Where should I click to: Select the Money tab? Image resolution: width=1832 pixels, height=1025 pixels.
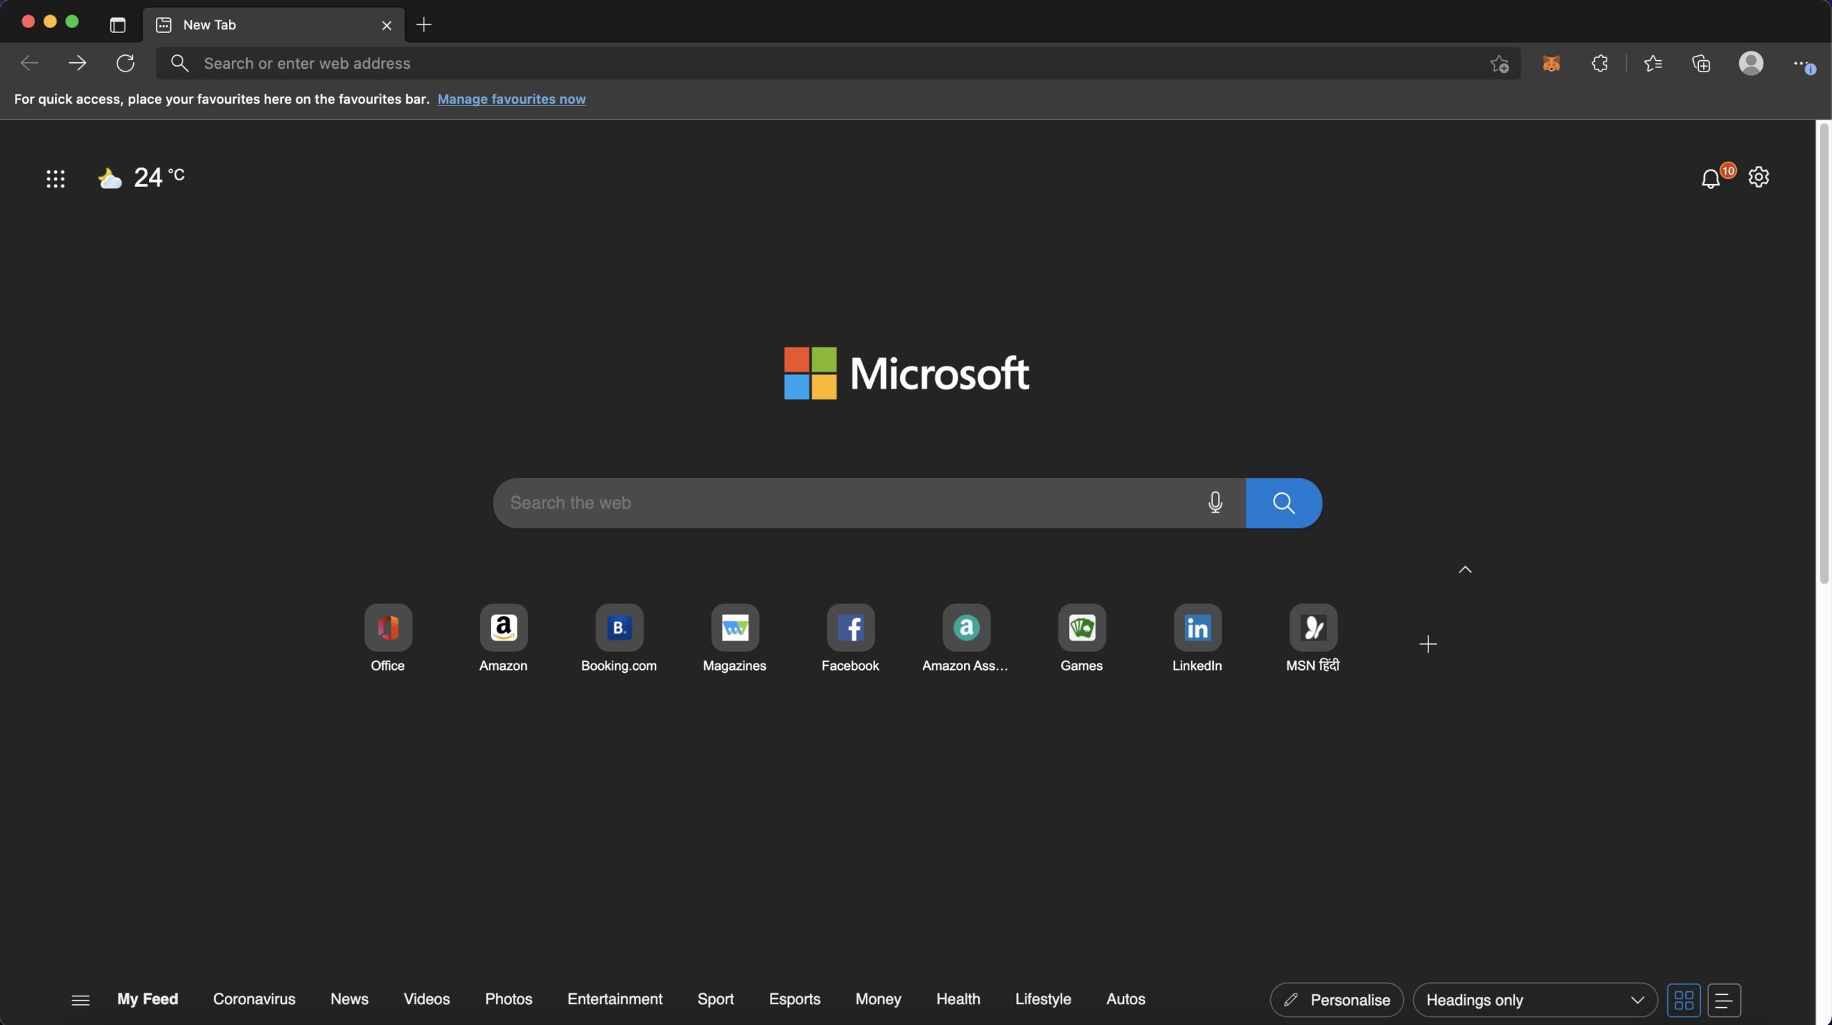point(878,999)
